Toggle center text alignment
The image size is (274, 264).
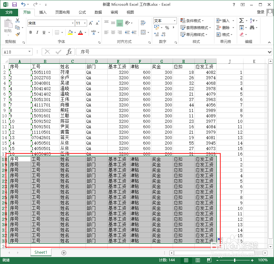coord(113,32)
